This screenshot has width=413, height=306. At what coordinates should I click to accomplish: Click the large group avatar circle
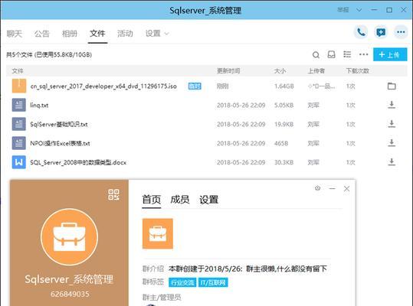(x=69, y=237)
